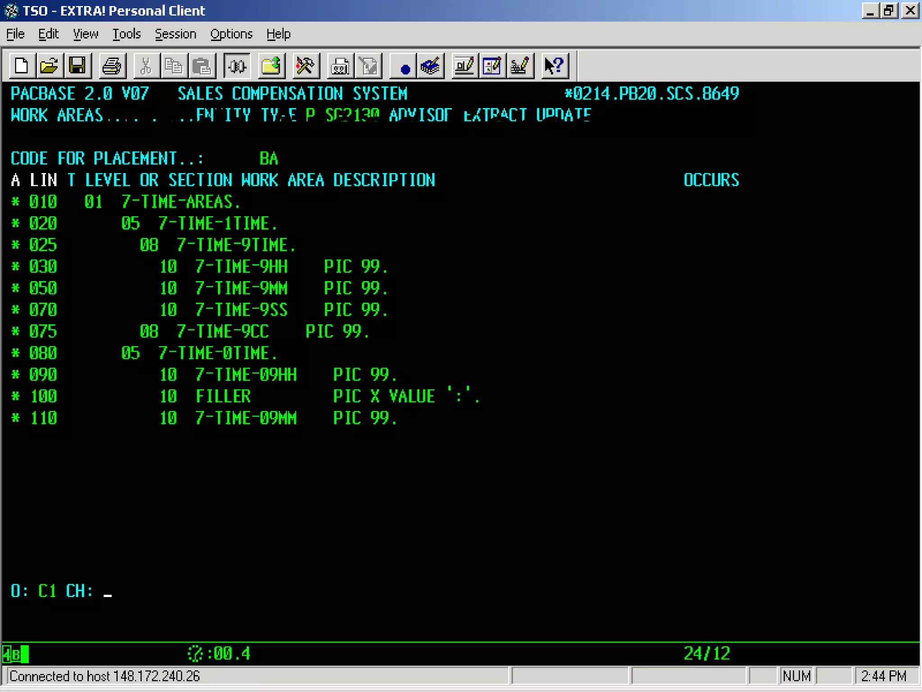Click the 7-TIME-09HH field name

[x=246, y=375]
